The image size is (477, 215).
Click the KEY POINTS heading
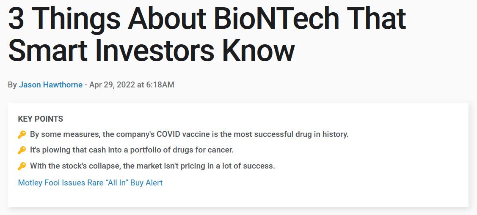pyautogui.click(x=41, y=119)
